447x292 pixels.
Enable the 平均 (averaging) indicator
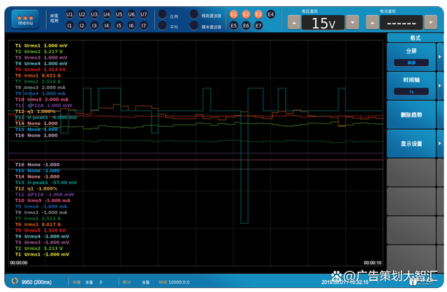[x=163, y=26]
